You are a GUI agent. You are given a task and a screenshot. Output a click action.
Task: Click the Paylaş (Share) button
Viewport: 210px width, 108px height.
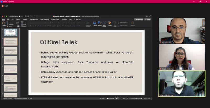(148, 19)
